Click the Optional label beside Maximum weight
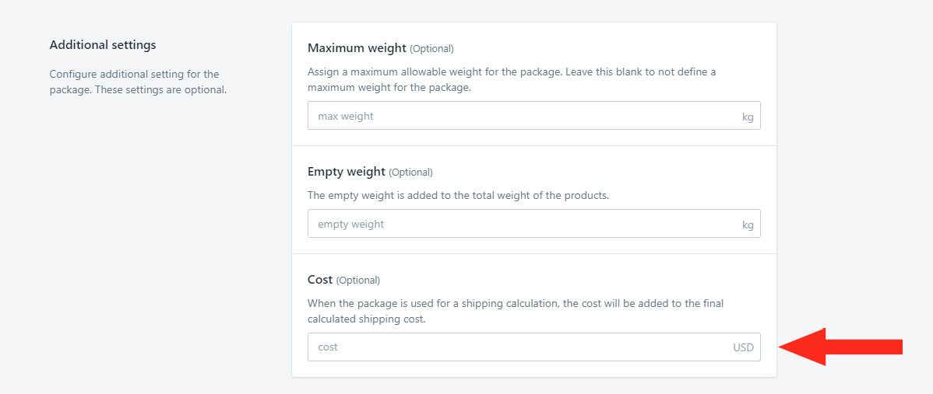 pyautogui.click(x=431, y=49)
